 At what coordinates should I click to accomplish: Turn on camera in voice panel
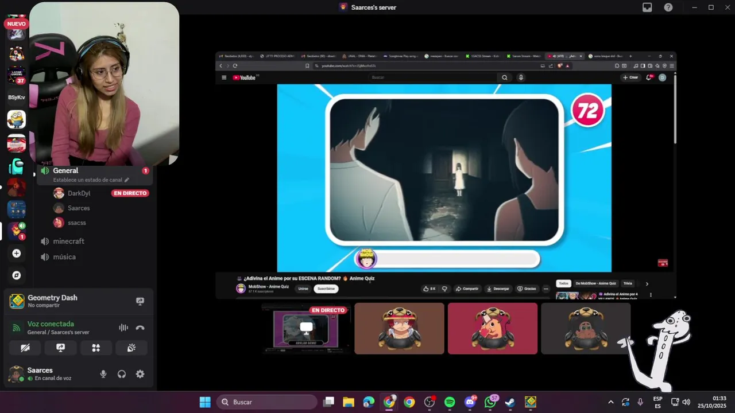click(x=25, y=348)
